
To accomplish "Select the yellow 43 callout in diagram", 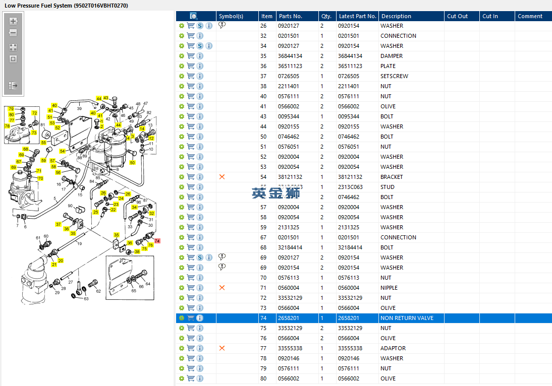I will (x=105, y=98).
